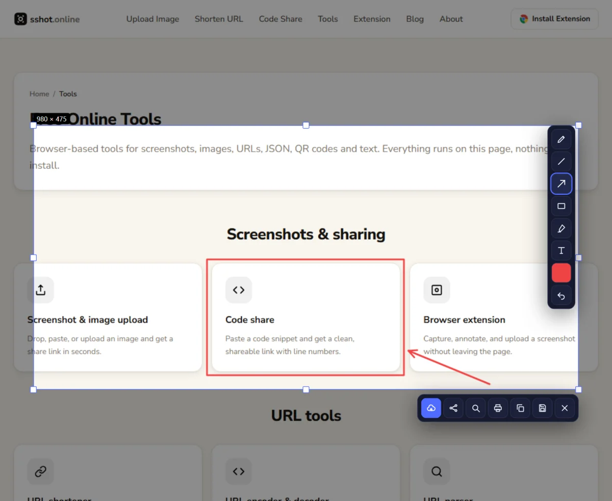Visit the Blog page
The width and height of the screenshot is (612, 501).
415,19
